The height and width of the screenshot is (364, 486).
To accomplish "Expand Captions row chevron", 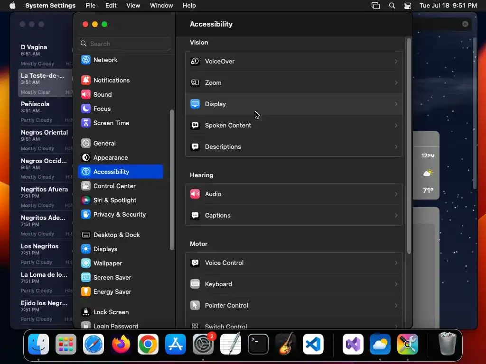I will 396,216.
